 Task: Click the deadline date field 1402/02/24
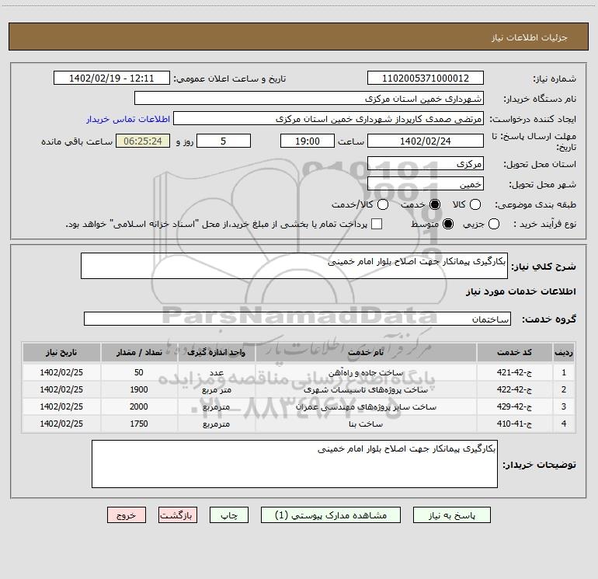(426, 141)
